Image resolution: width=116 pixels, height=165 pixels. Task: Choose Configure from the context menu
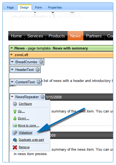[25, 104]
